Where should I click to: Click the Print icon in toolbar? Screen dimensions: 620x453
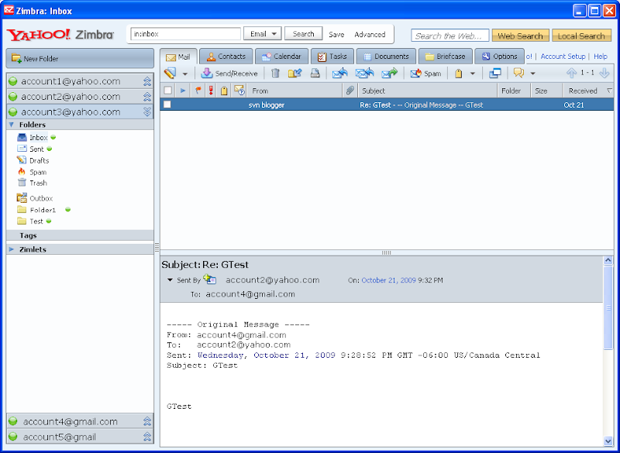[315, 73]
